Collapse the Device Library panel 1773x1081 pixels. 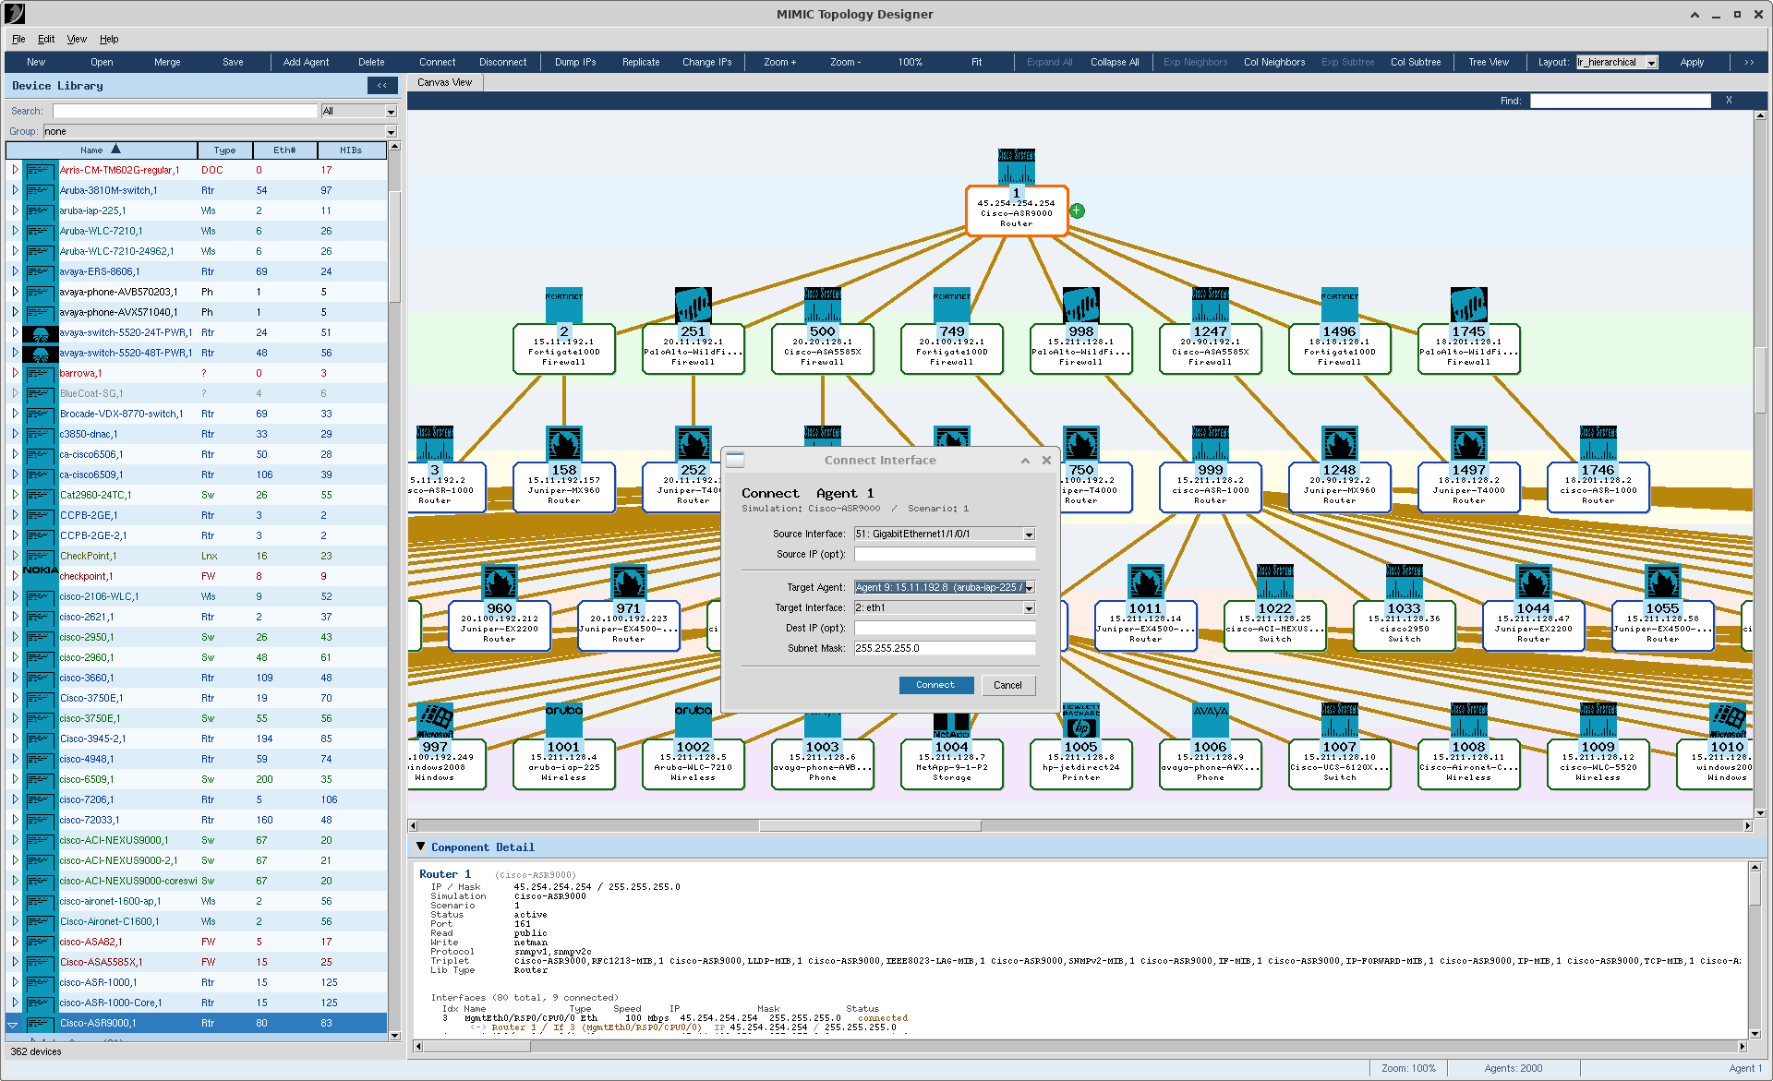(x=382, y=85)
